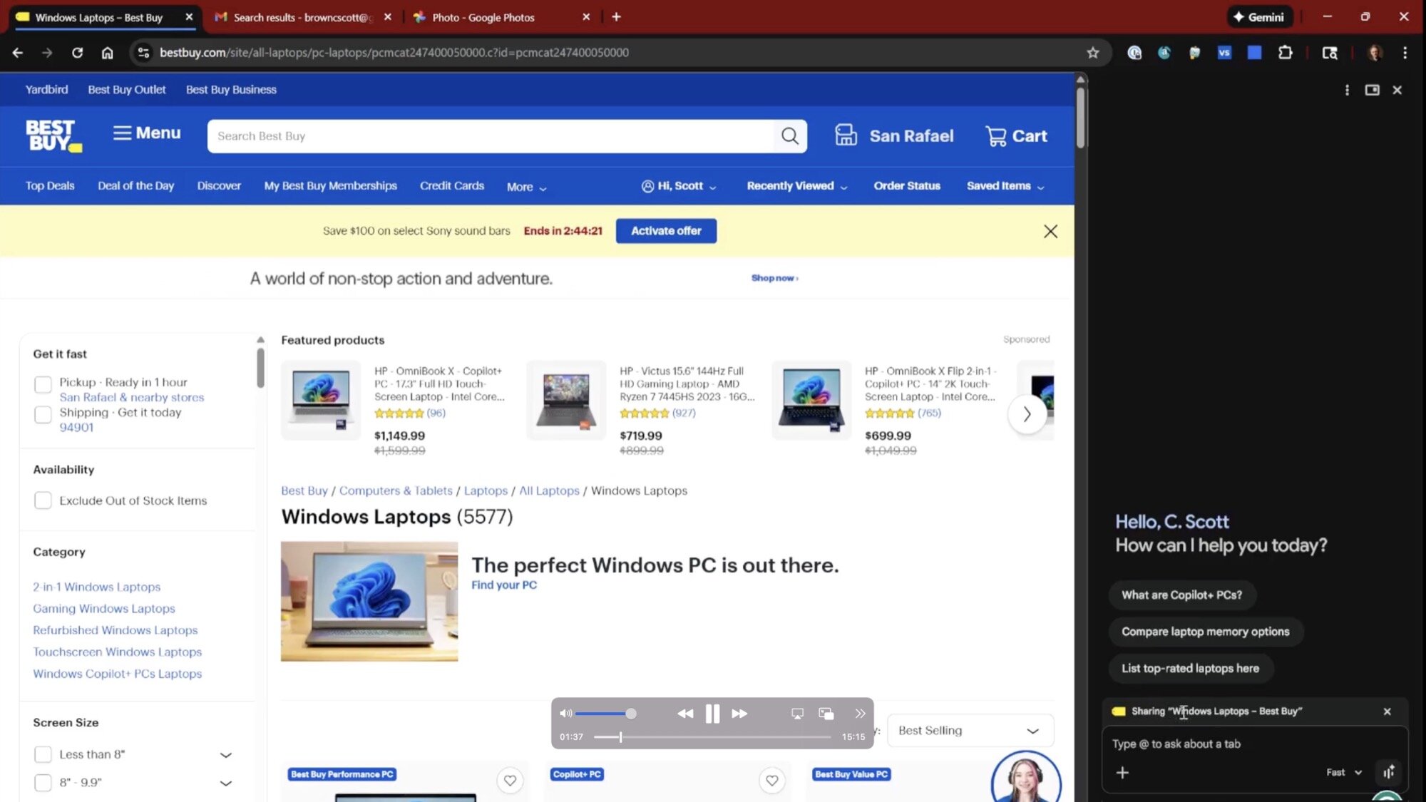
Task: Open Gaming Windows Laptops category link
Action: [104, 609]
